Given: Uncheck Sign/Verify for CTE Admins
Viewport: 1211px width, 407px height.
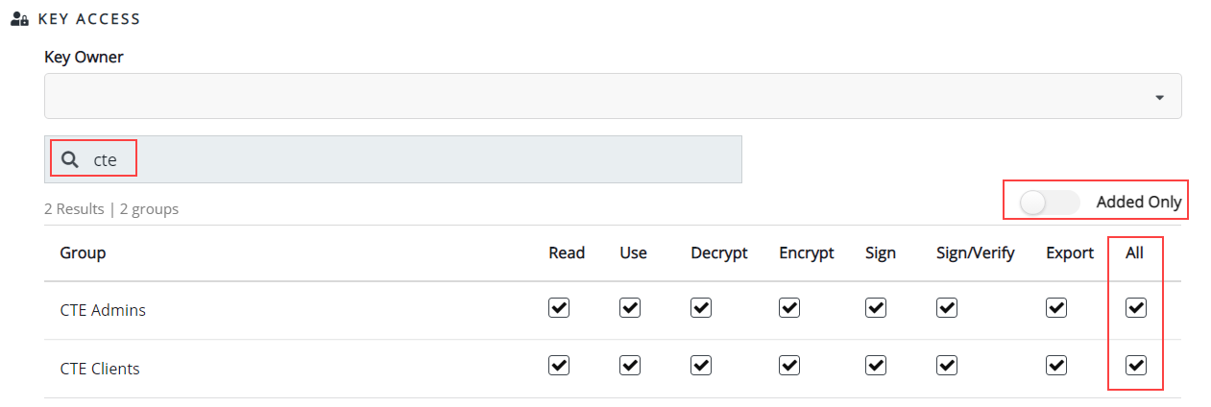Looking at the screenshot, I should [x=947, y=308].
